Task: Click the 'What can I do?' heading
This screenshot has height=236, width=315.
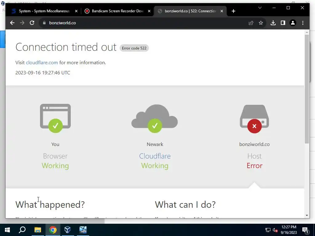Action: (185, 204)
